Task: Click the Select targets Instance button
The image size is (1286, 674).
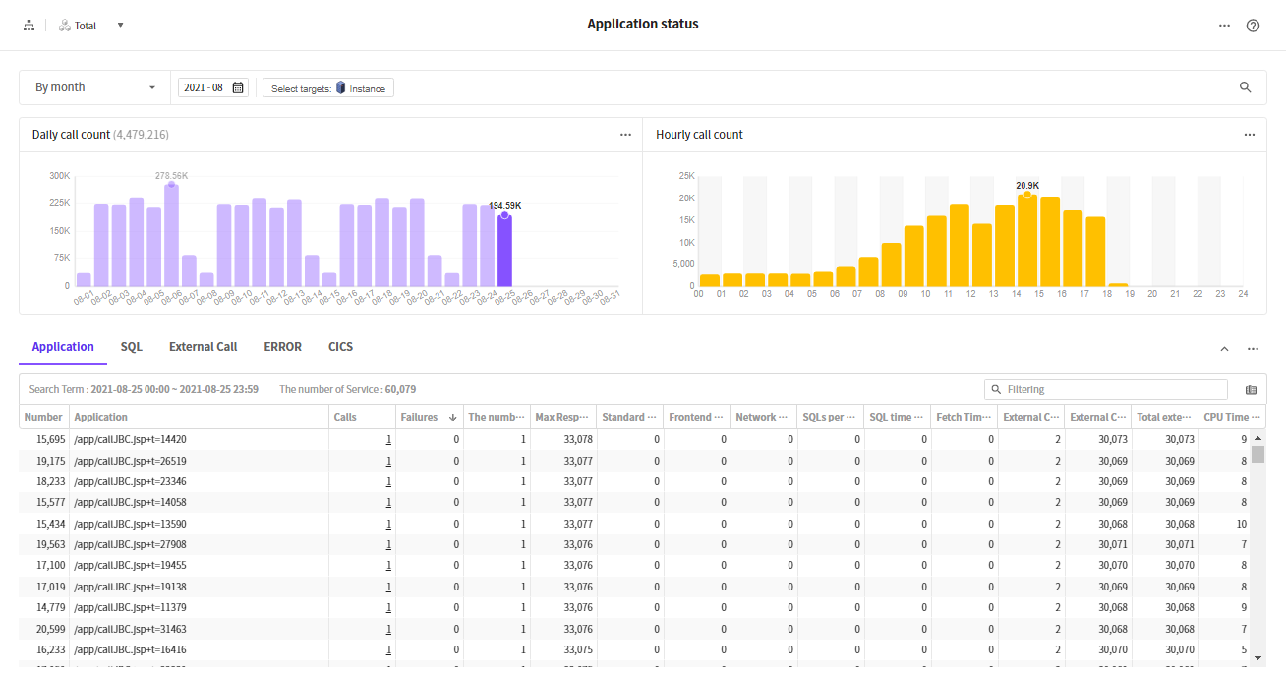Action: (328, 88)
